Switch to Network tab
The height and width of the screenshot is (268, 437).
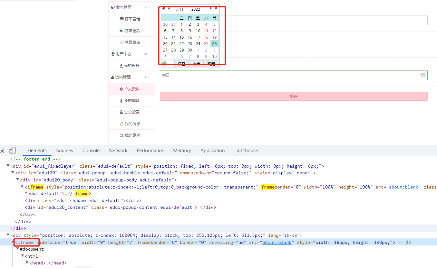pyautogui.click(x=118, y=151)
